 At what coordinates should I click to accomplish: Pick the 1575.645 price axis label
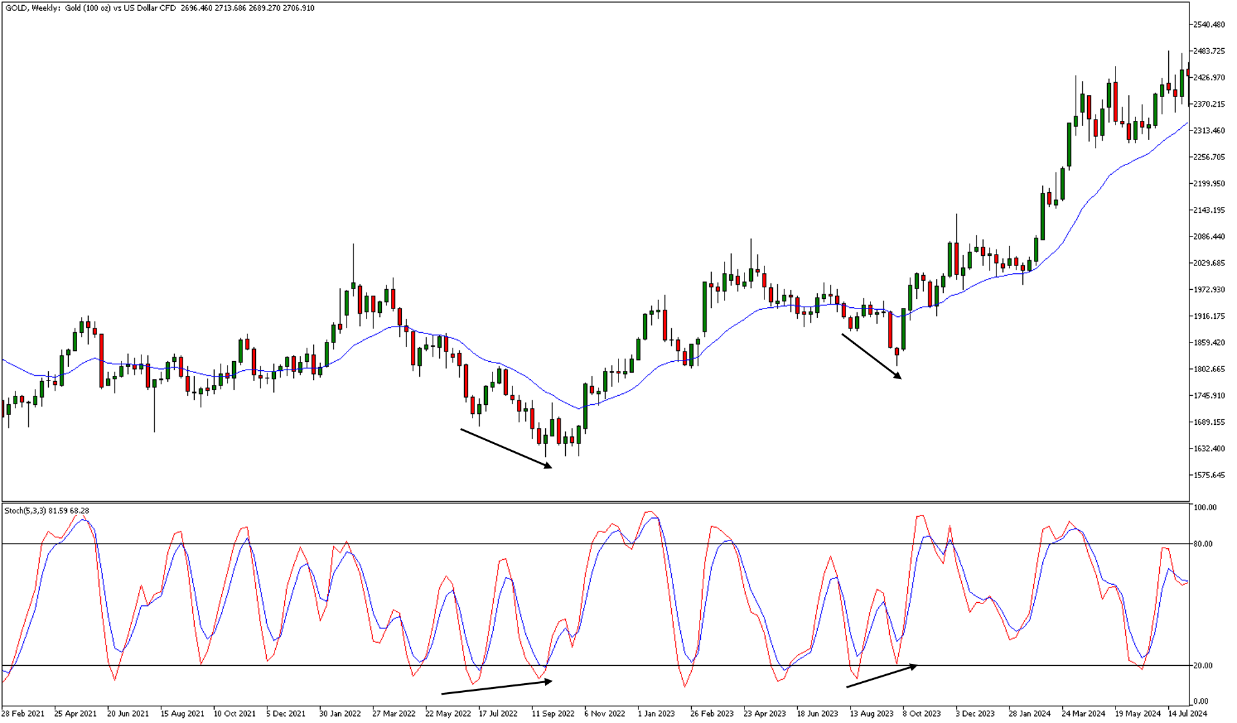coord(1209,475)
